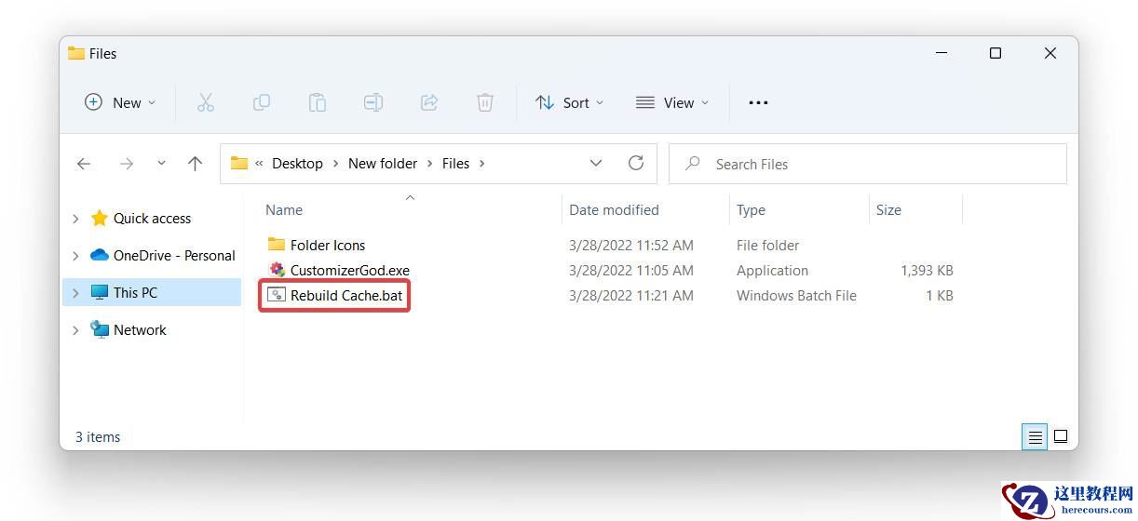Viewport: 1138px width, 521px height.
Task: Click the Copy icon in toolbar
Action: [x=262, y=102]
